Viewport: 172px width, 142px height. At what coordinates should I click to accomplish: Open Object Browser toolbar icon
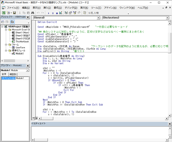click(x=75, y=13)
